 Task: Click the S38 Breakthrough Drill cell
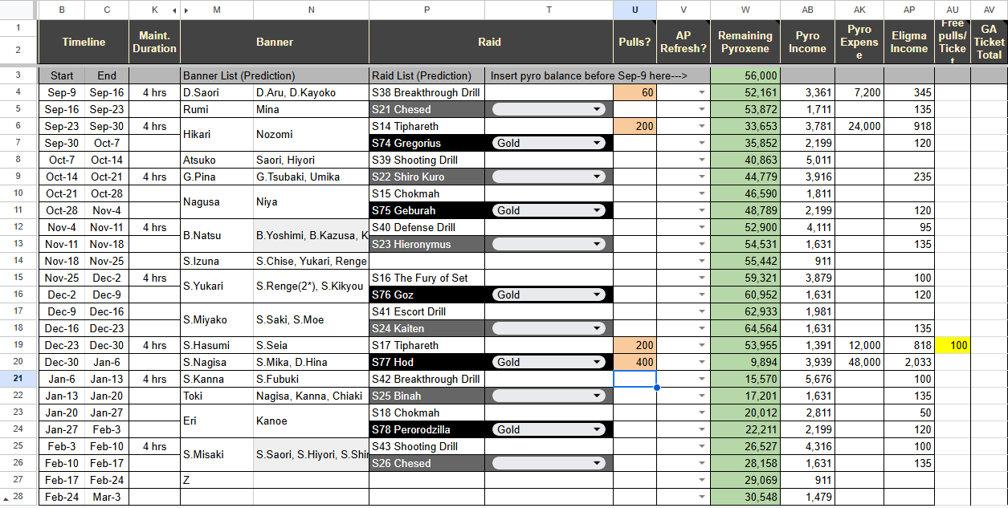click(426, 92)
